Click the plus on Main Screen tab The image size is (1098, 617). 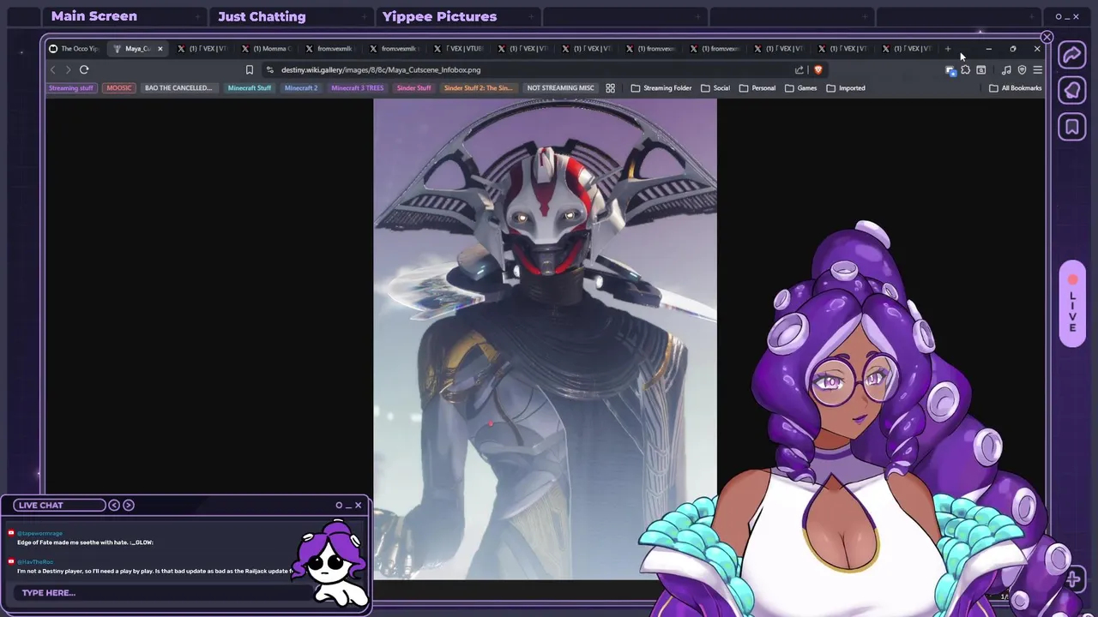(x=197, y=16)
